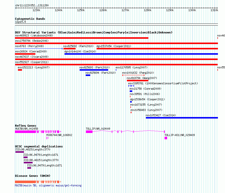Screen dimensions: 225x193
Task: Click the dgv1014n100 (Coe2014) blue gain bar
Action: coord(141,54)
